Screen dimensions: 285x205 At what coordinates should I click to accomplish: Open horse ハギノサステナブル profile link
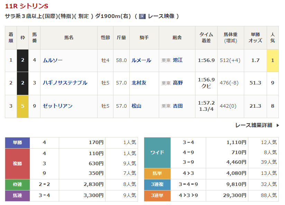pos(65,83)
